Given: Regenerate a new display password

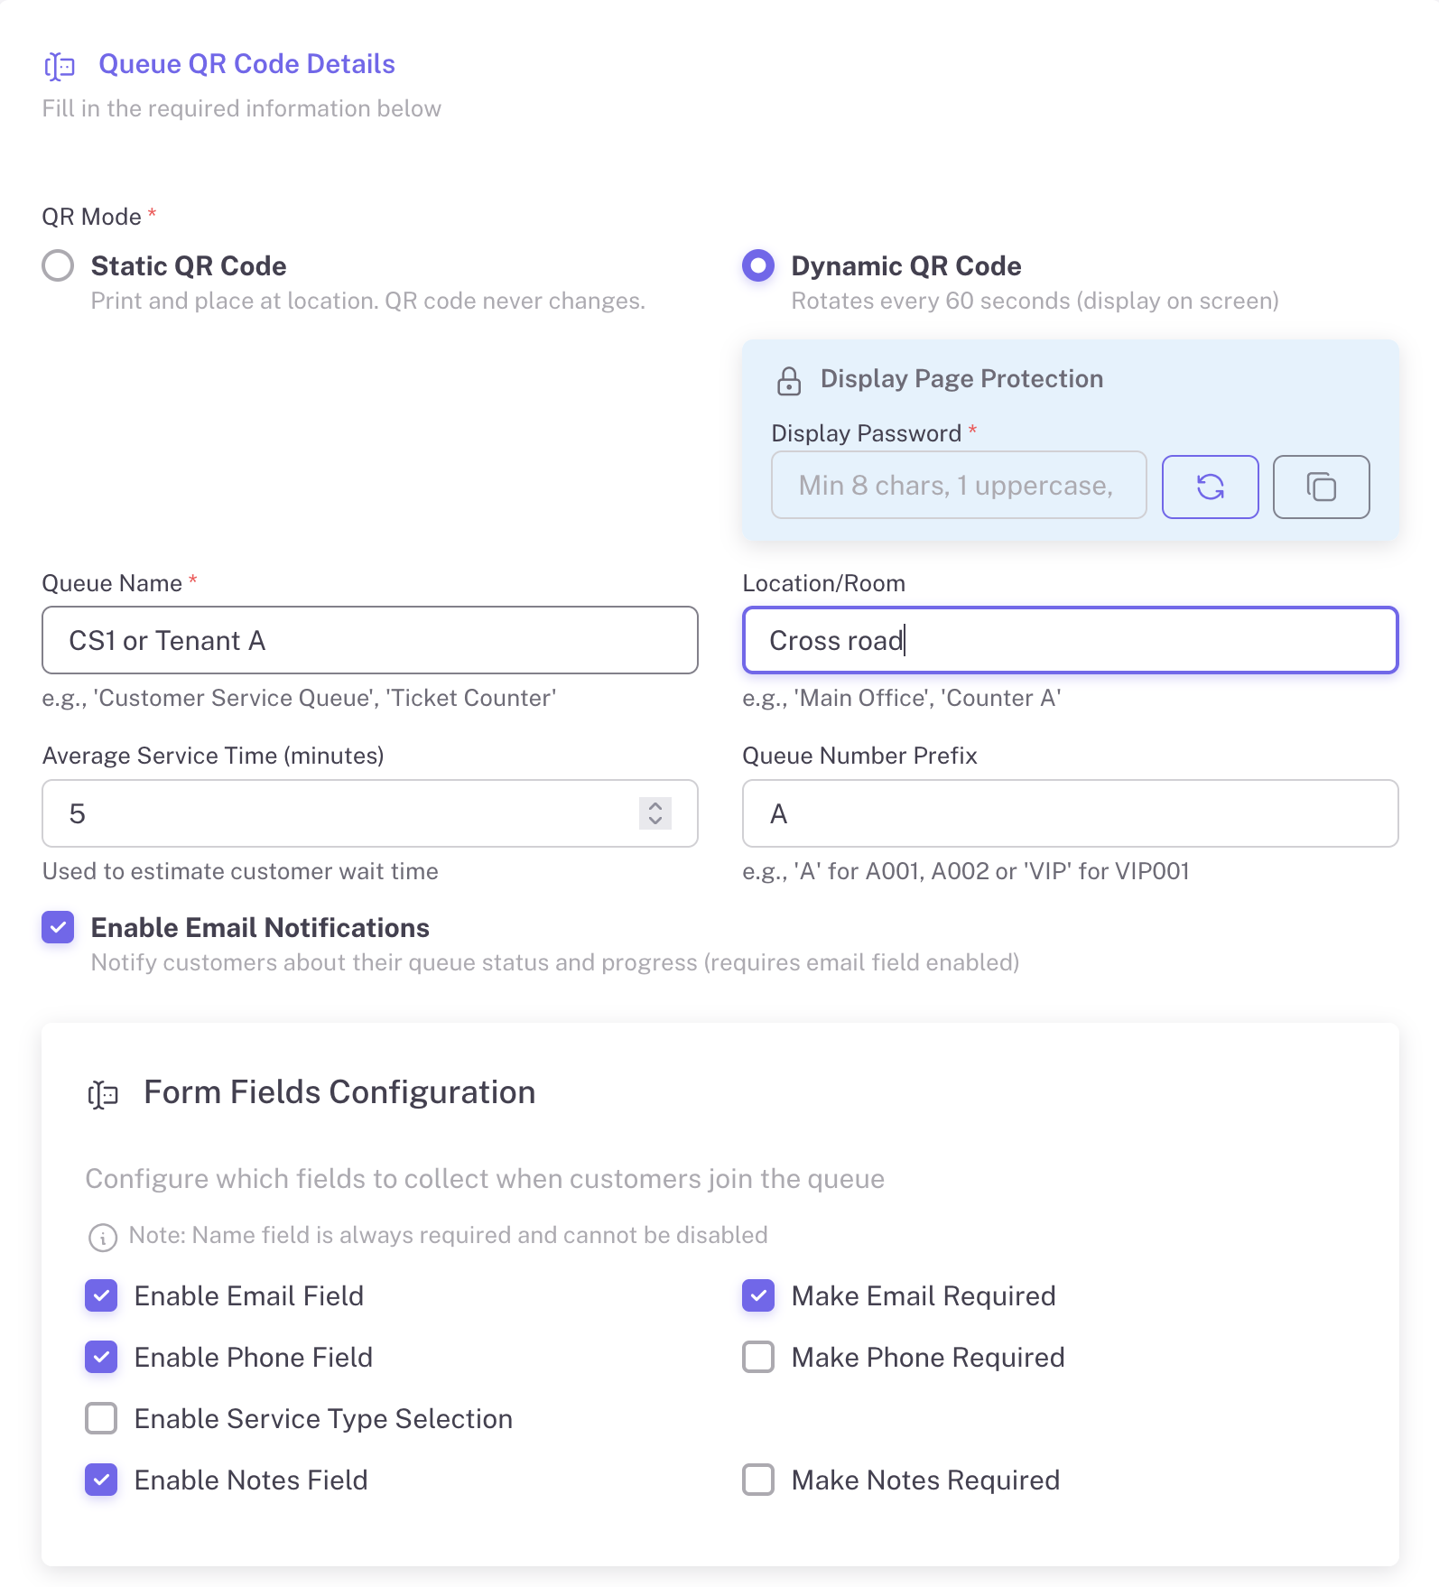Looking at the screenshot, I should 1210,486.
